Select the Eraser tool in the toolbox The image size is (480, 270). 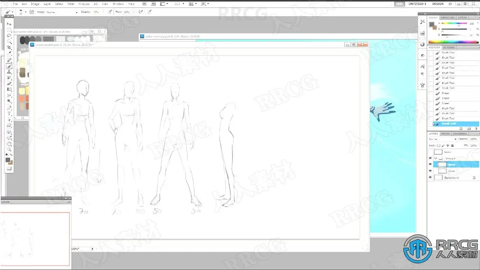coord(9,83)
